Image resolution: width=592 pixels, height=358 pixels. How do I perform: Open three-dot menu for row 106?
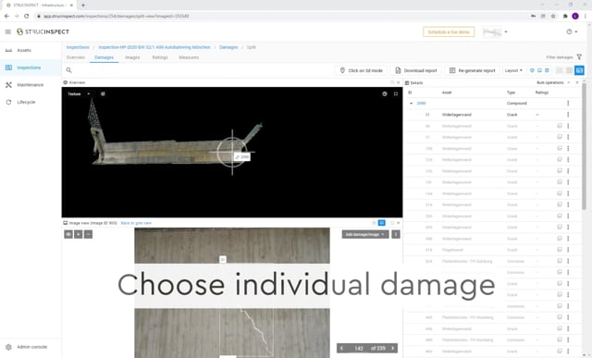[x=568, y=148]
